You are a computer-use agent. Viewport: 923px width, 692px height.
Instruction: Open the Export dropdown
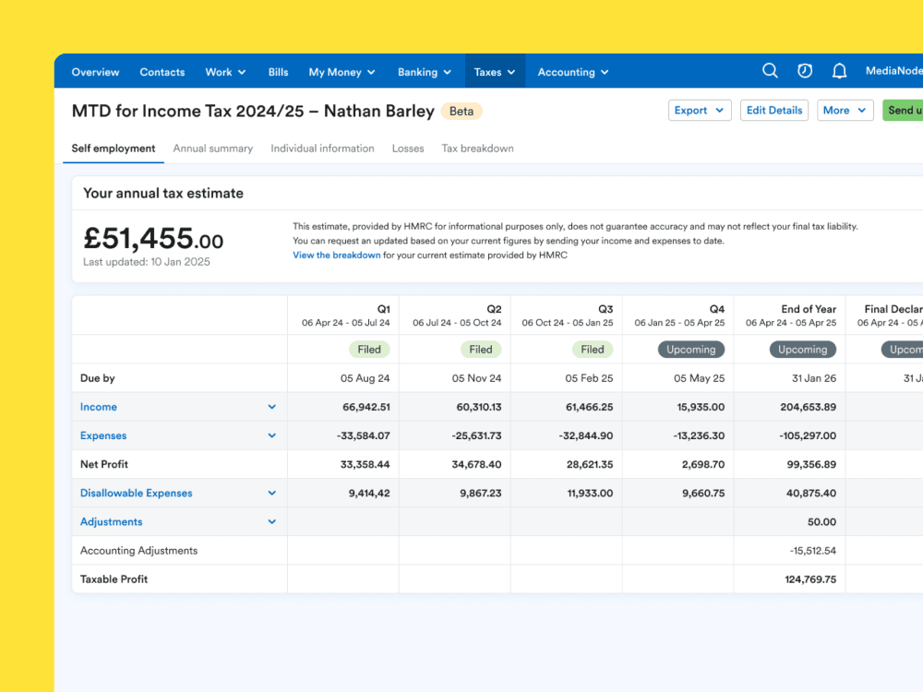click(699, 109)
